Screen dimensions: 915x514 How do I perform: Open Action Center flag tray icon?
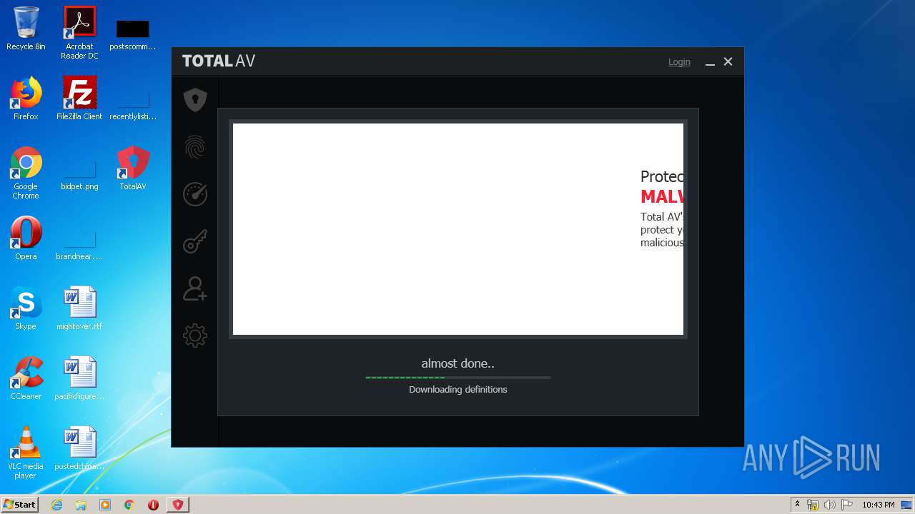click(x=846, y=505)
